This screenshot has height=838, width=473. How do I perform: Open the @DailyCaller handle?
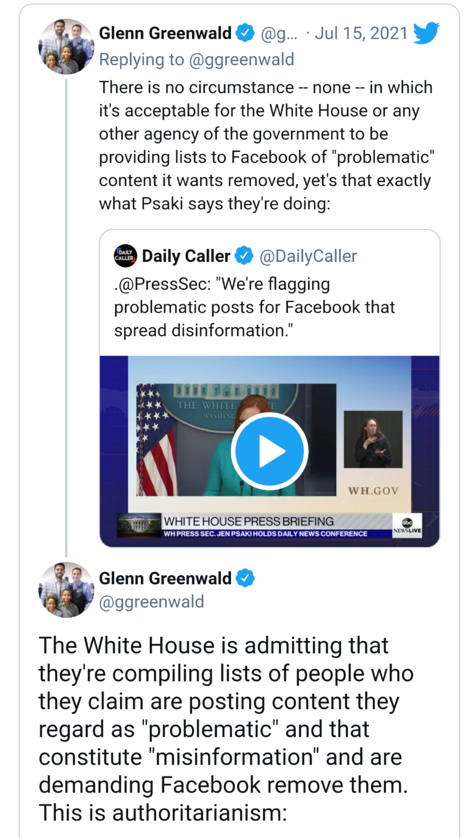[308, 256]
